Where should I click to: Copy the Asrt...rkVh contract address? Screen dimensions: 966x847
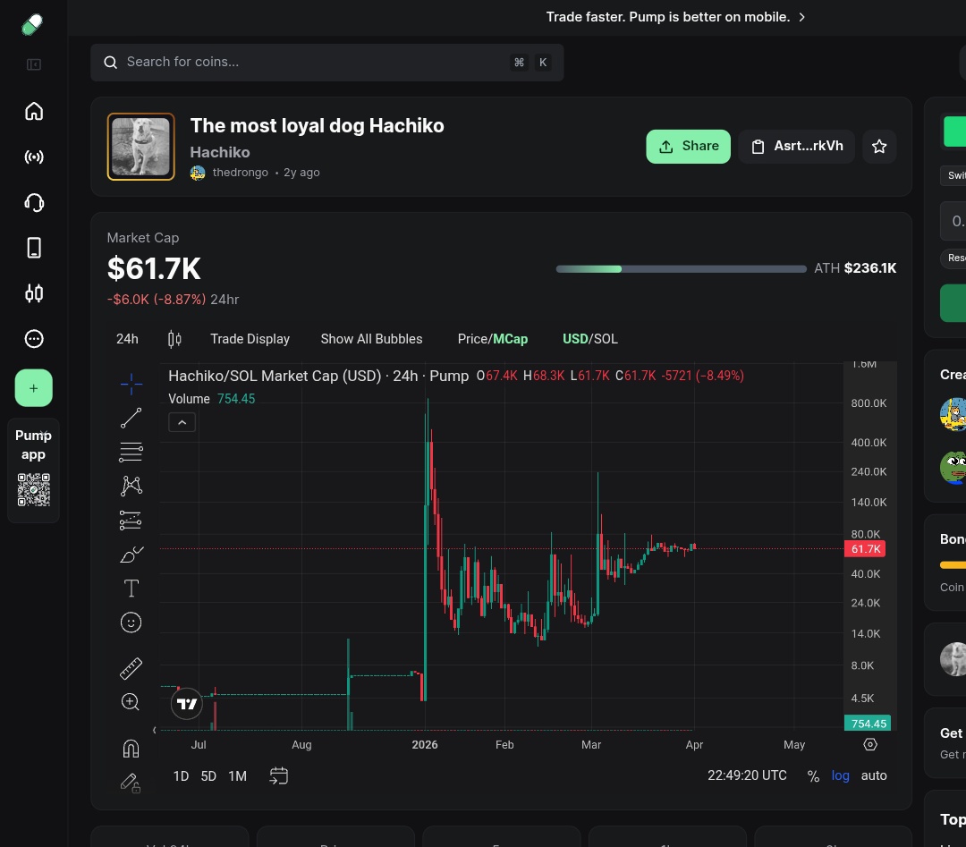click(x=797, y=147)
